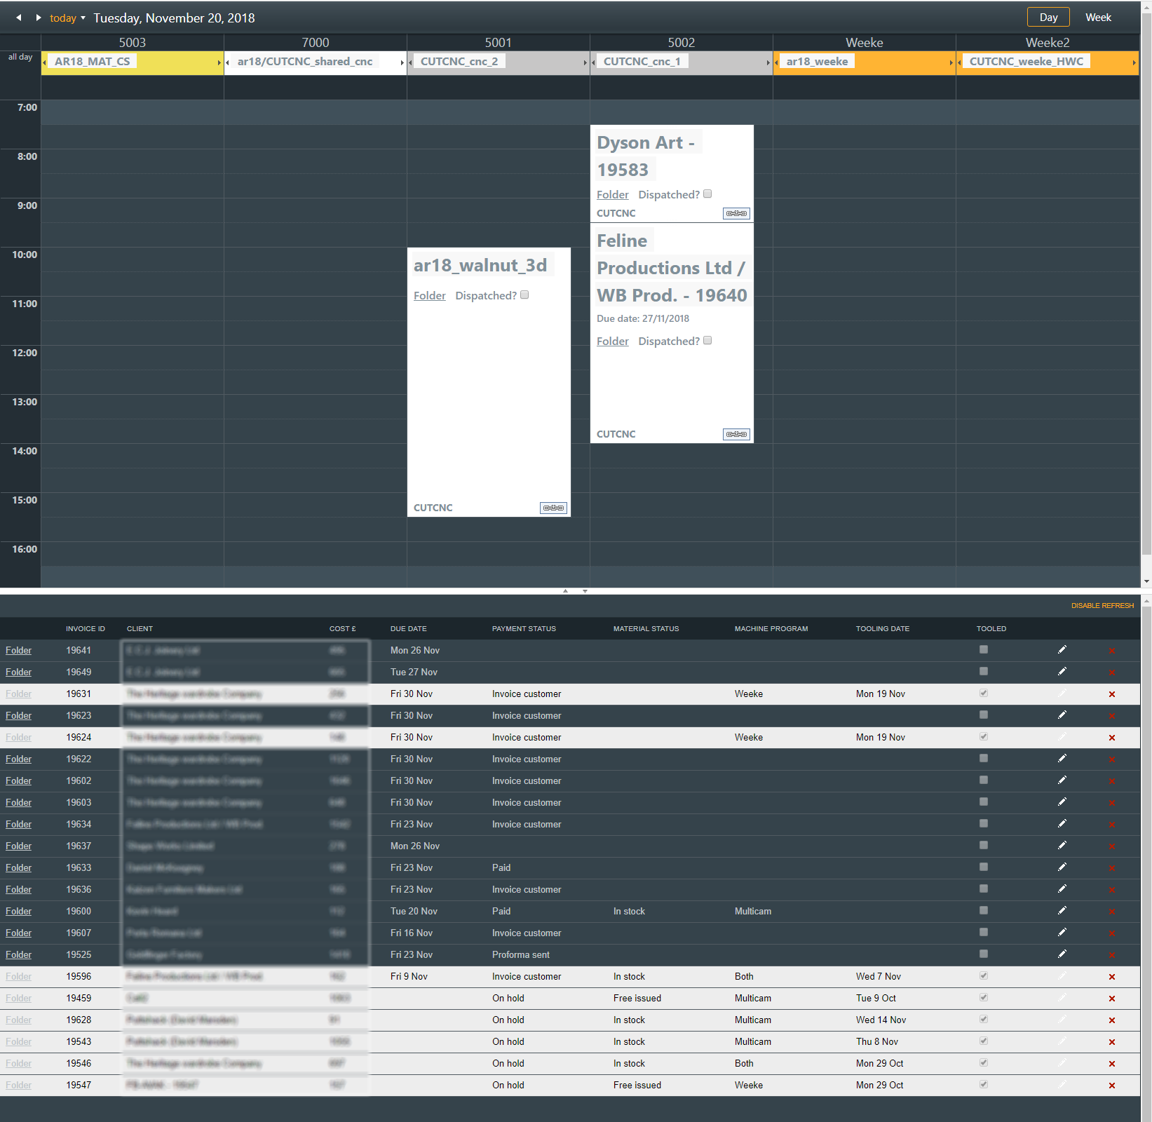This screenshot has height=1122, width=1152.
Task: Collapse the calendar panel using the up splitter arrow
Action: point(565,591)
